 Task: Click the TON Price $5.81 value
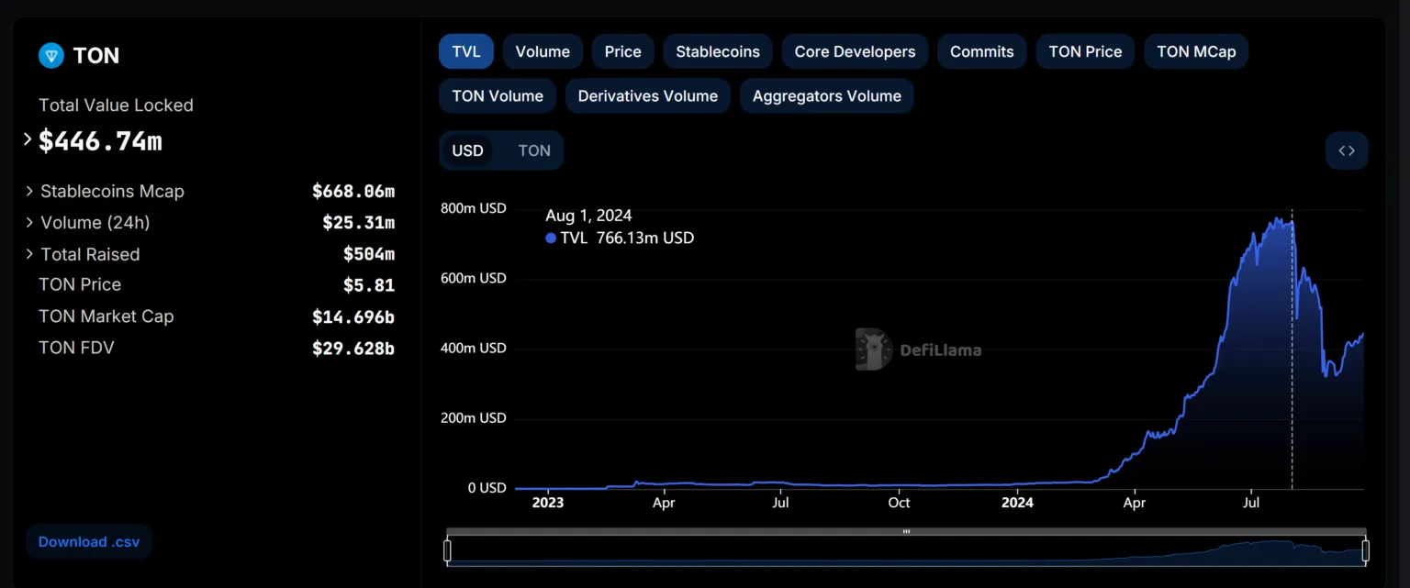(x=369, y=285)
